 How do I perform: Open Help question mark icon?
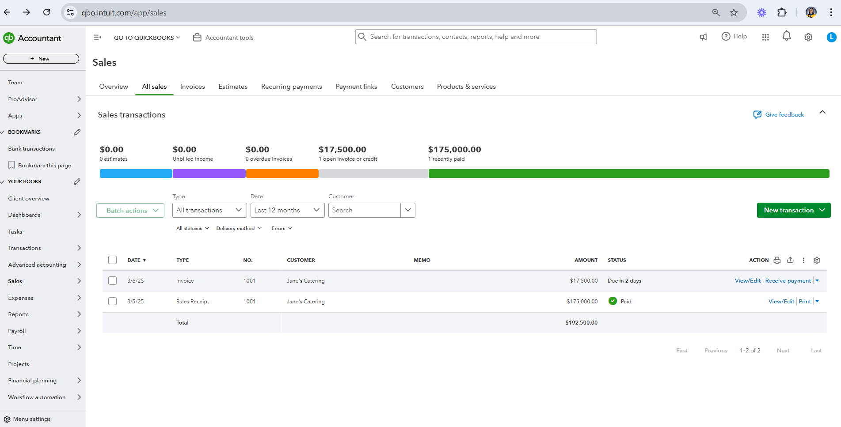pyautogui.click(x=726, y=36)
